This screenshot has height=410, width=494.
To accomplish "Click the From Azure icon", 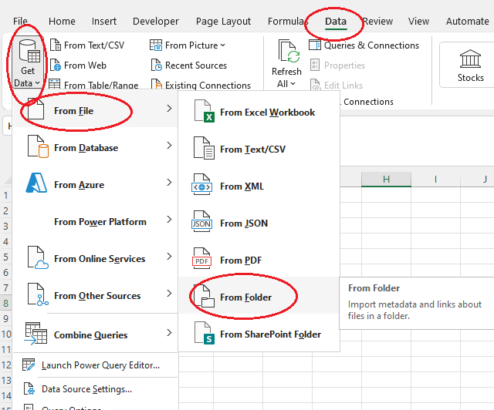I will click(x=36, y=183).
